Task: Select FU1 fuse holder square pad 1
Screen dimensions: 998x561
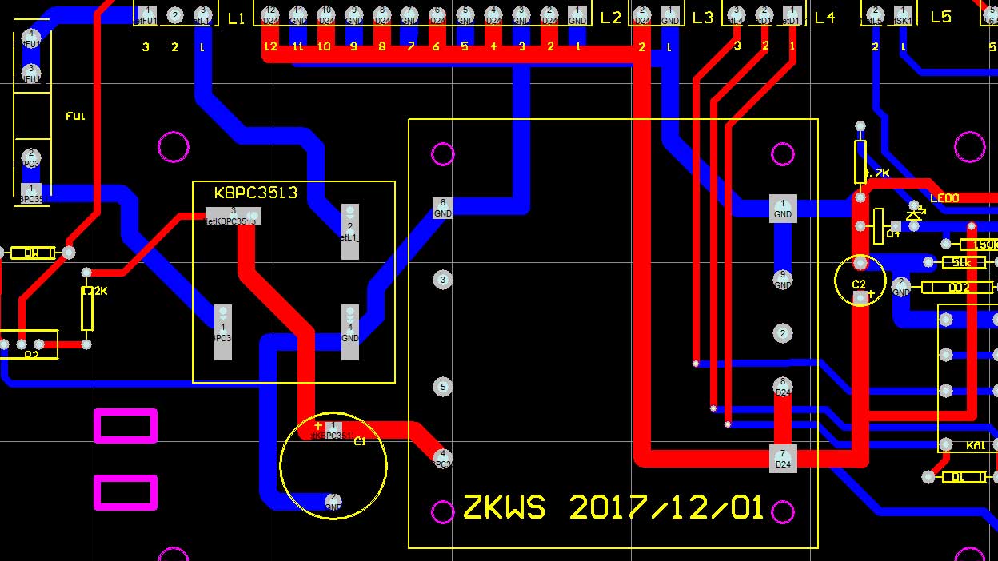Action: 31,193
